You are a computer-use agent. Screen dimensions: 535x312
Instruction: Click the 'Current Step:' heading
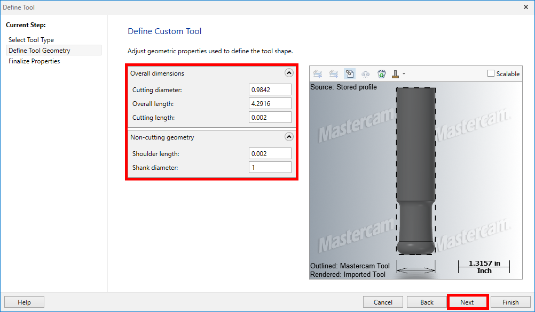pyautogui.click(x=26, y=25)
